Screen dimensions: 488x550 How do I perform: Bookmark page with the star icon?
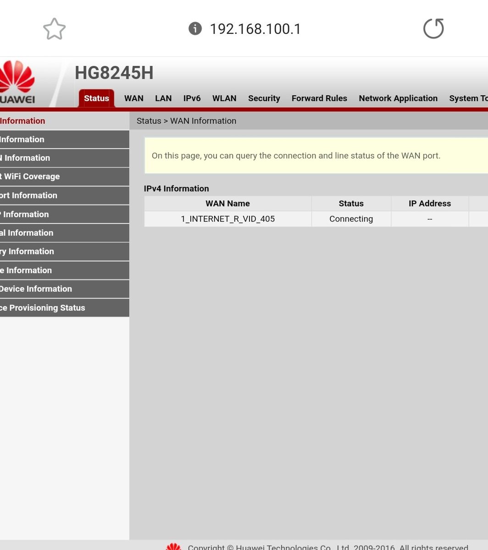point(54,29)
